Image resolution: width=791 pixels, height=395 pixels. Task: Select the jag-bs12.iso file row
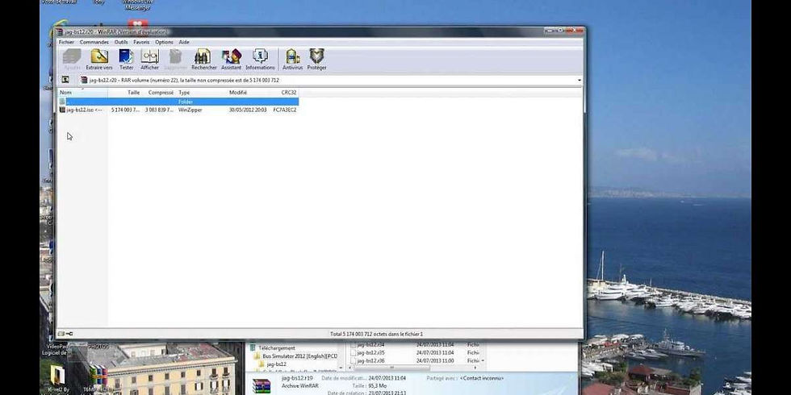coord(178,110)
